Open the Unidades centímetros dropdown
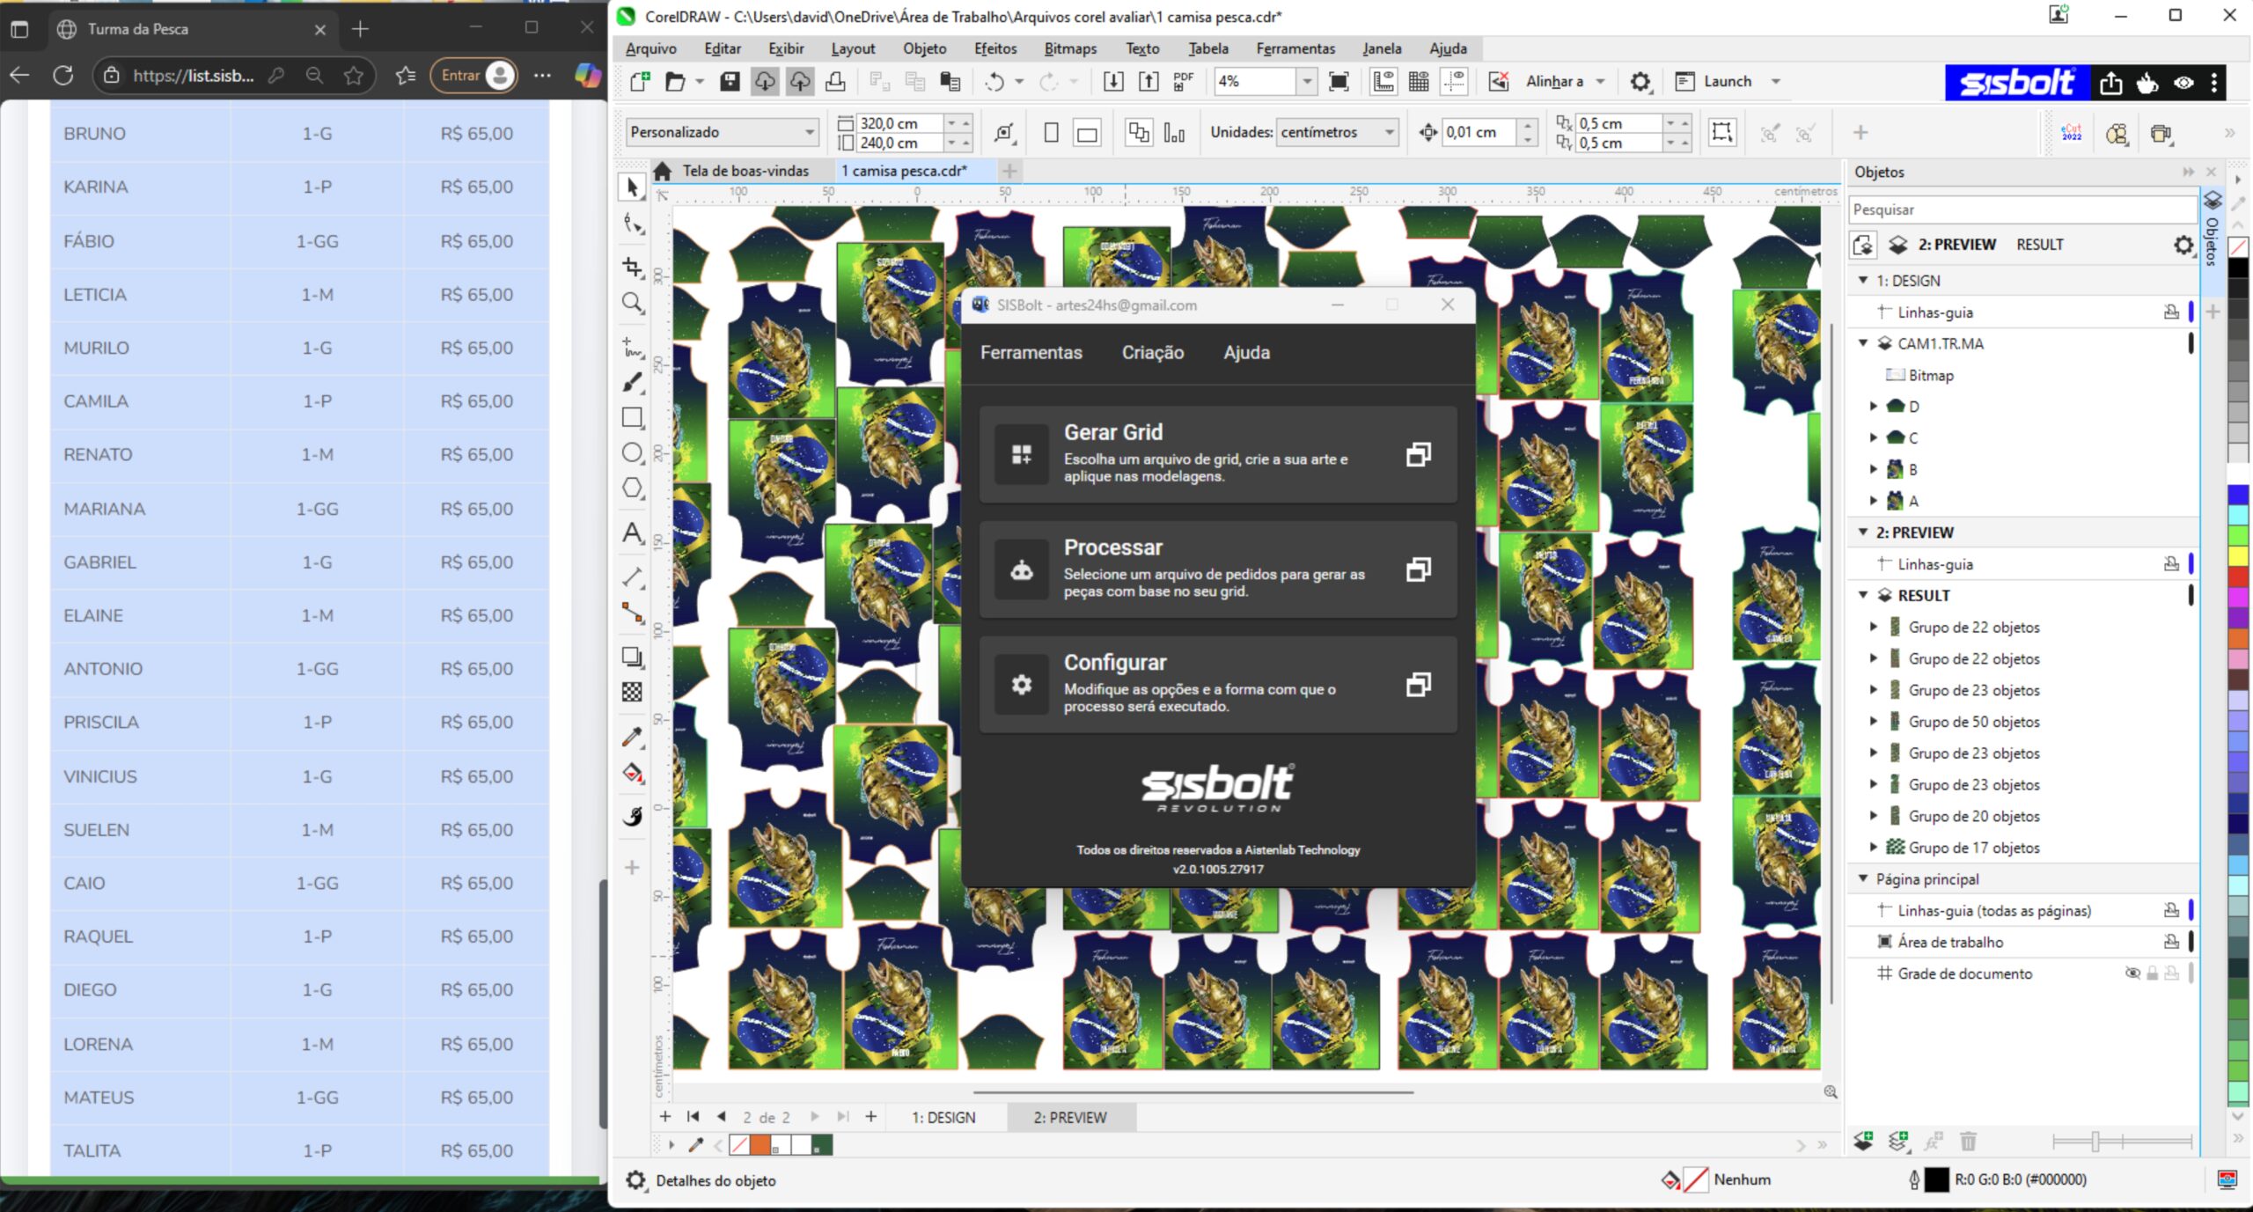This screenshot has width=2253, height=1212. click(x=1337, y=132)
